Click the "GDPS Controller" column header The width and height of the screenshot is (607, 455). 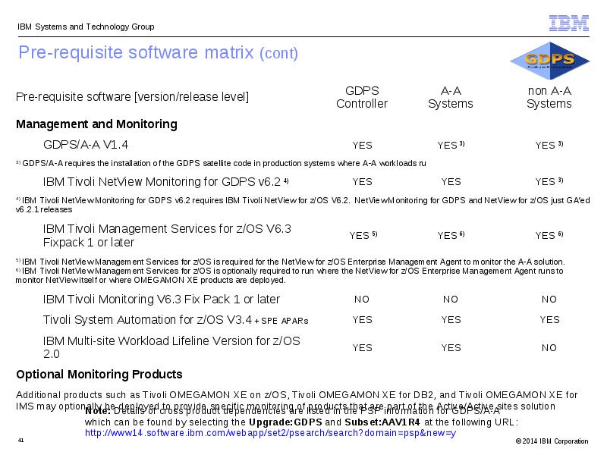(x=362, y=97)
